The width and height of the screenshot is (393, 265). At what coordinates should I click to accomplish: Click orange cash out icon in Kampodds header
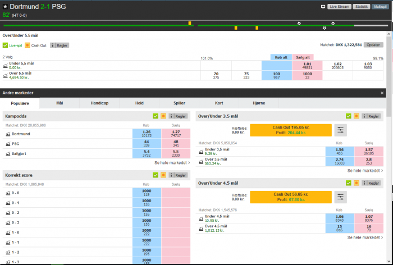(x=163, y=116)
